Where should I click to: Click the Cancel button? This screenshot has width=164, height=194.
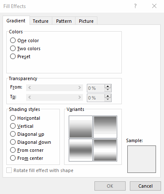coord(145,186)
